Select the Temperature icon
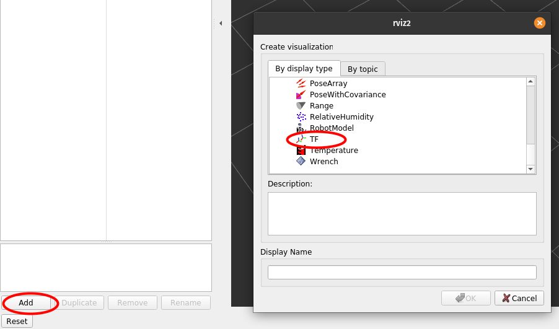 [301, 150]
